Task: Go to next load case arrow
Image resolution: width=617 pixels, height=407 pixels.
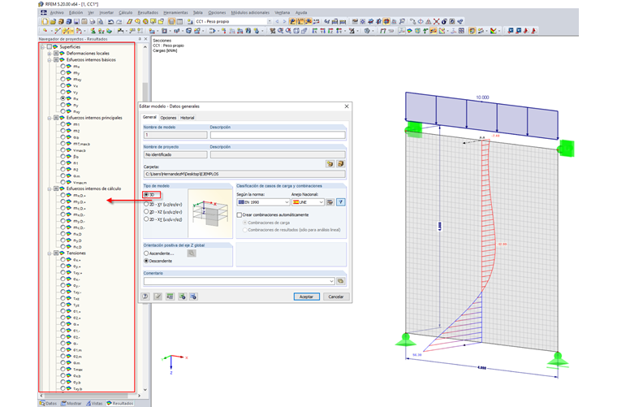Action: (x=284, y=22)
